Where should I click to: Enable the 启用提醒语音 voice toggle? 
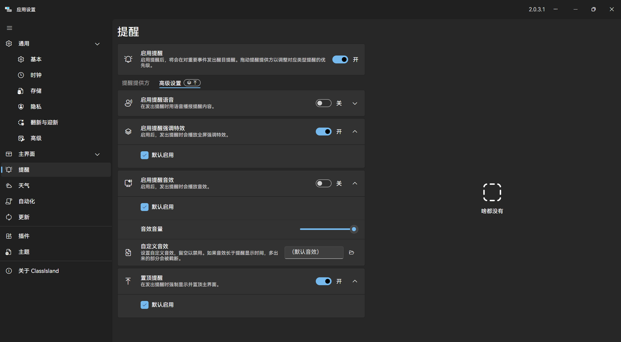pos(323,103)
